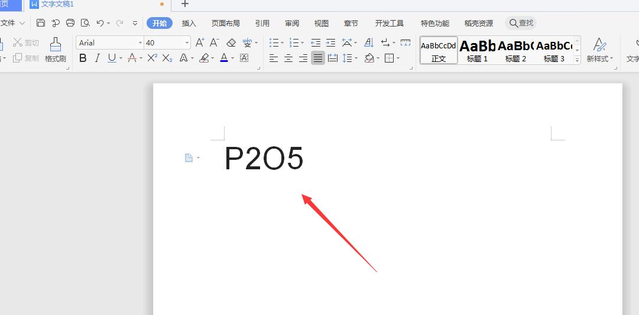Apply the 标题 1 style
This screenshot has width=639, height=315.
click(477, 50)
